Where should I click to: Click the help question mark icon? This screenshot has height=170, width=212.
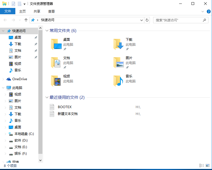(x=208, y=11)
